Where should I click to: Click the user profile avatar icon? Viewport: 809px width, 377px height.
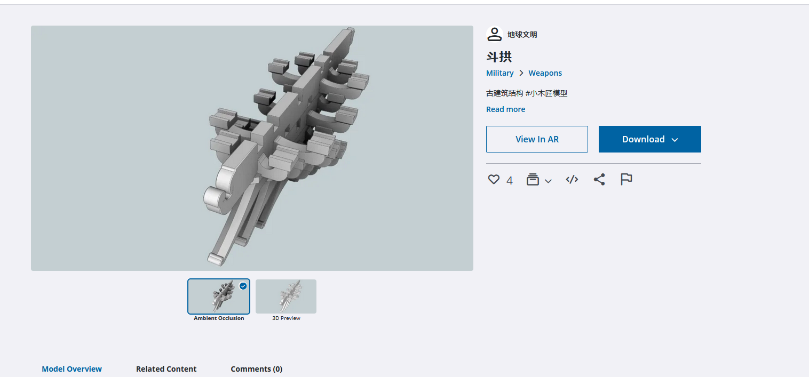[495, 35]
